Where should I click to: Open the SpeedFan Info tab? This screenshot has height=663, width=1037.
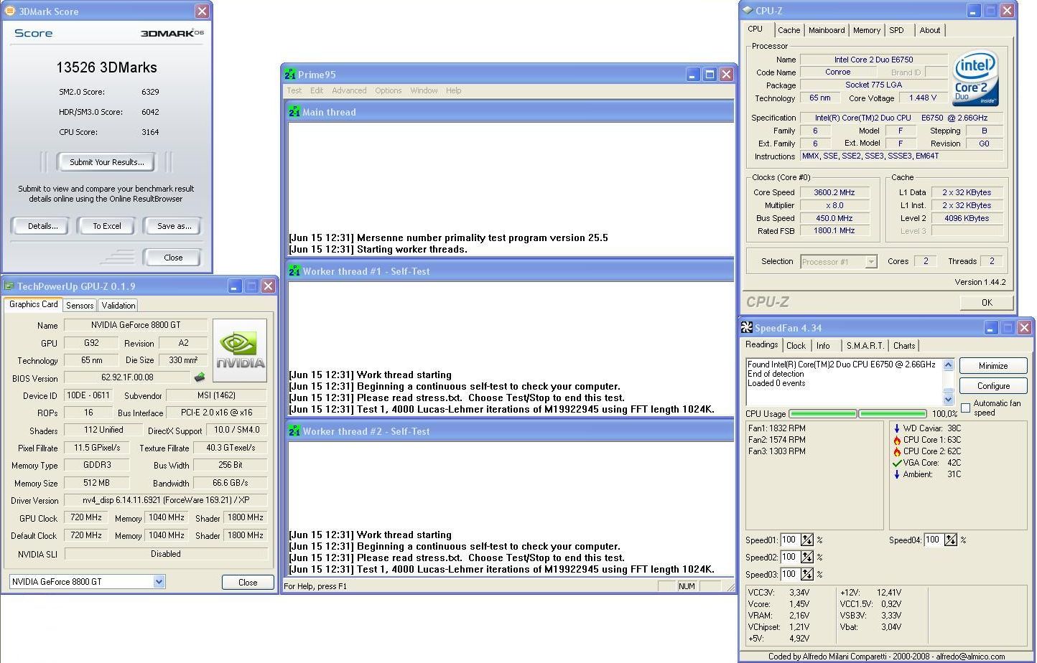tap(824, 346)
